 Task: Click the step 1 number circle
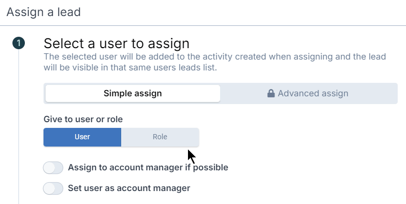[19, 43]
